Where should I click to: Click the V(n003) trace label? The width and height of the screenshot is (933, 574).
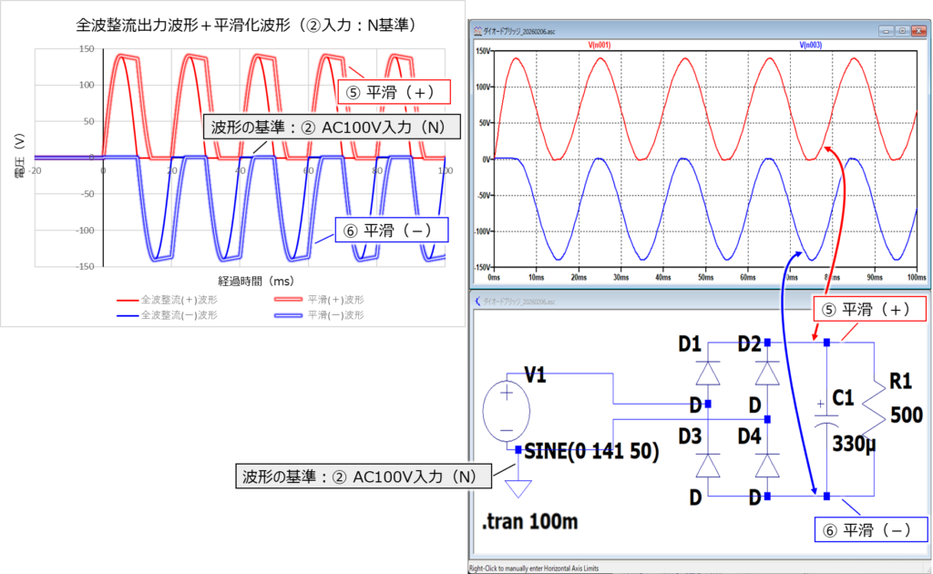click(x=813, y=44)
